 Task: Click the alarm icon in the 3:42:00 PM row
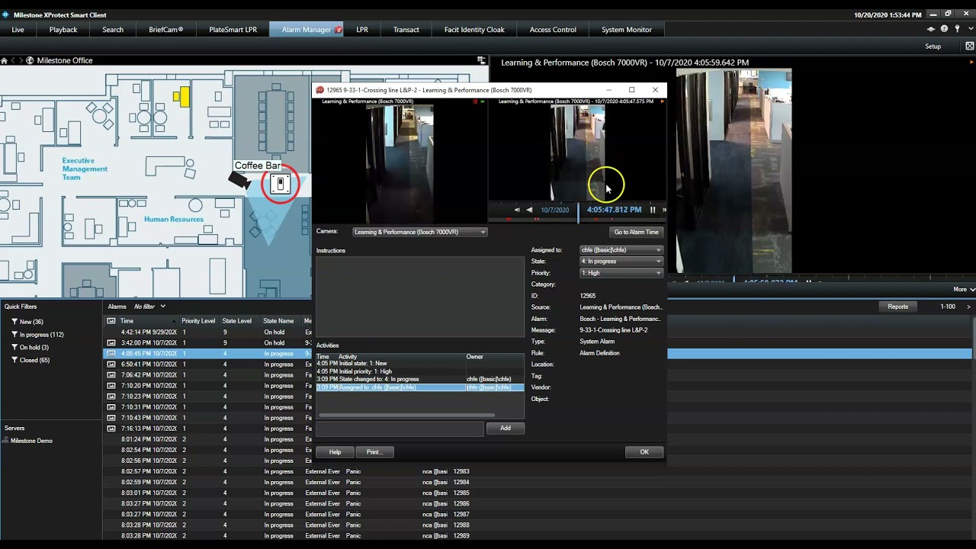tap(111, 343)
